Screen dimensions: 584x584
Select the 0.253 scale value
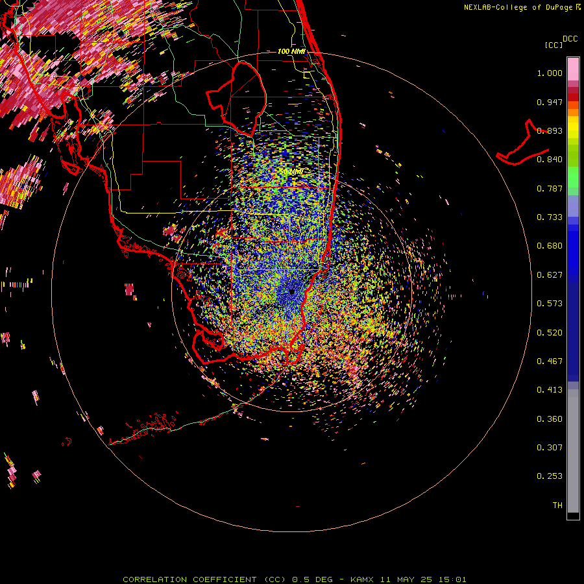(x=550, y=476)
